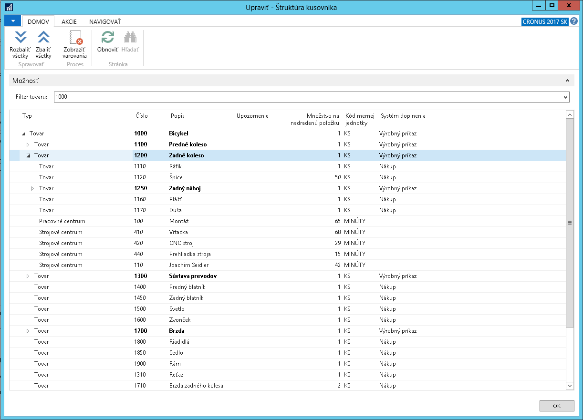Select the Joachim Seidler row

pyautogui.click(x=288, y=265)
